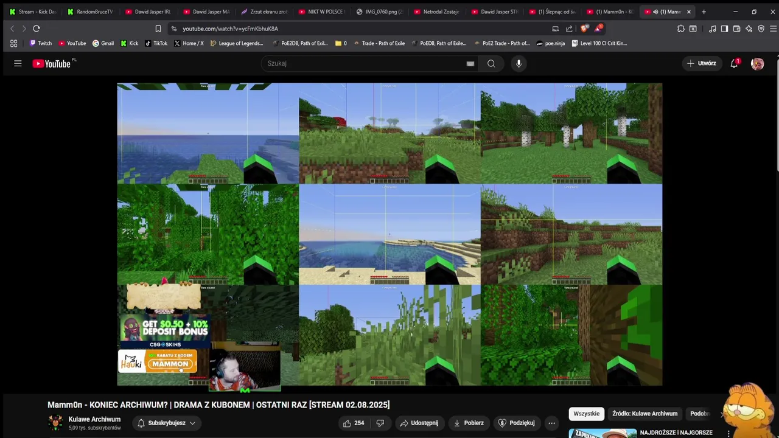The image size is (779, 438).
Task: Open the Gmail bookmark
Action: (x=103, y=43)
